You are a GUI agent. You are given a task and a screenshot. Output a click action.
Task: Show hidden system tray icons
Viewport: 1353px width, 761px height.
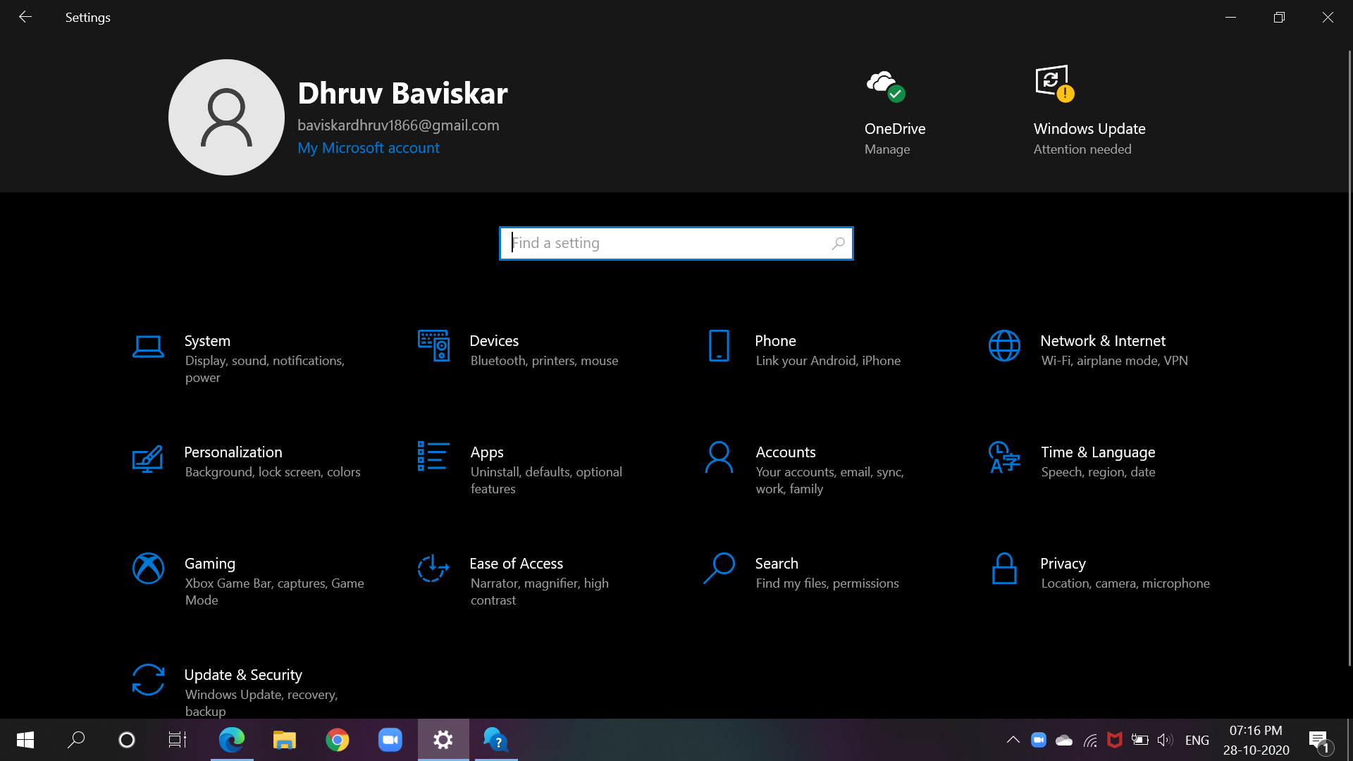pyautogui.click(x=1013, y=740)
